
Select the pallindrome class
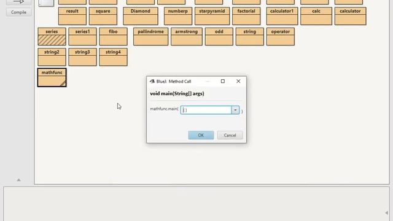(x=150, y=37)
